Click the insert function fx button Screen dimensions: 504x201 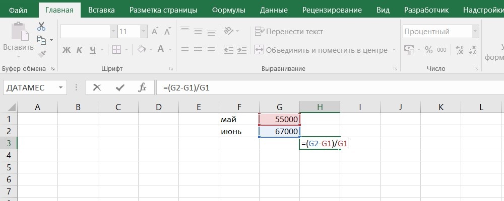[143, 87]
